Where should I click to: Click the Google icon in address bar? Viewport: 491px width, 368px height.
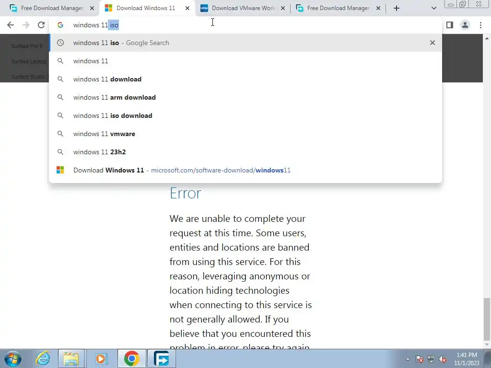coord(60,25)
